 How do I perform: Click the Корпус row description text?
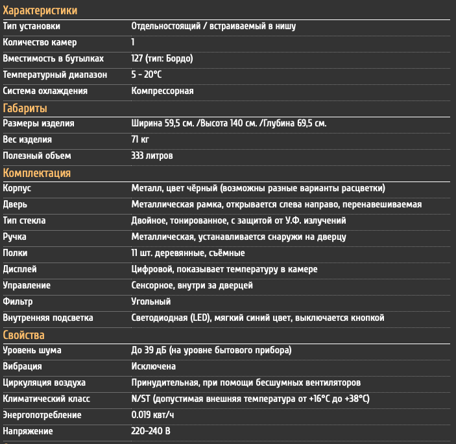pyautogui.click(x=258, y=188)
